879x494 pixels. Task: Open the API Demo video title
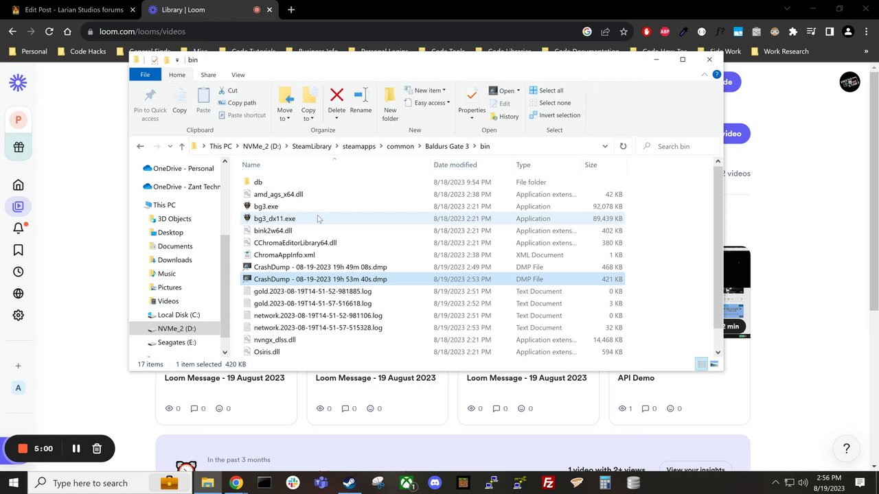click(x=636, y=378)
